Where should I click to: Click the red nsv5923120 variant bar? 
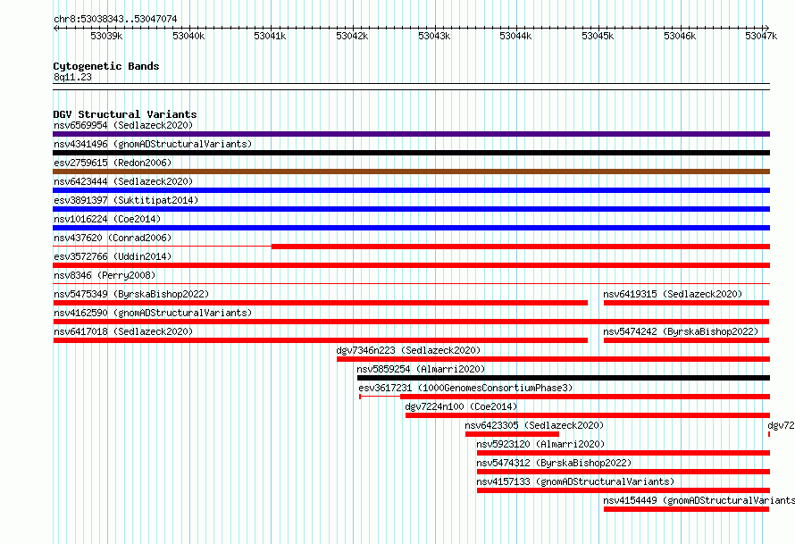click(623, 453)
